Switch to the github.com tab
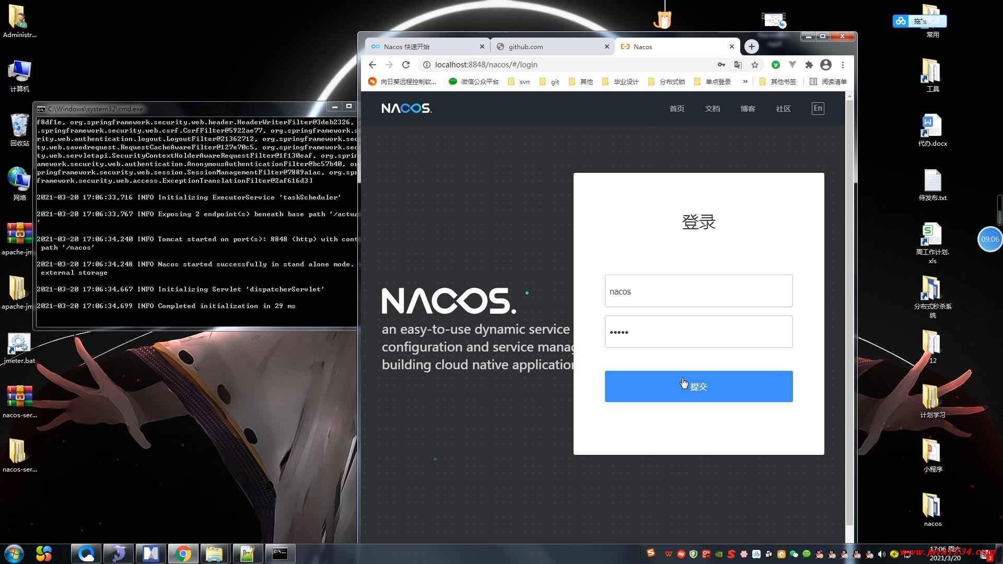This screenshot has width=1003, height=564. 552,46
